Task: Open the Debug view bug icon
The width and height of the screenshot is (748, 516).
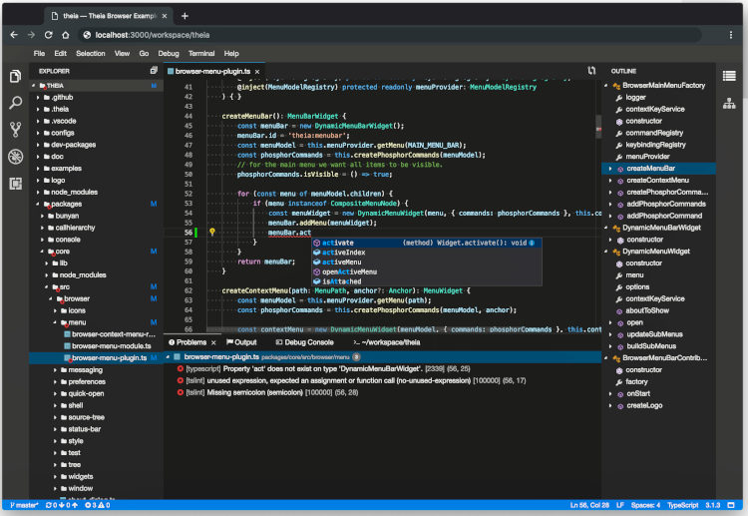Action: pos(15,157)
